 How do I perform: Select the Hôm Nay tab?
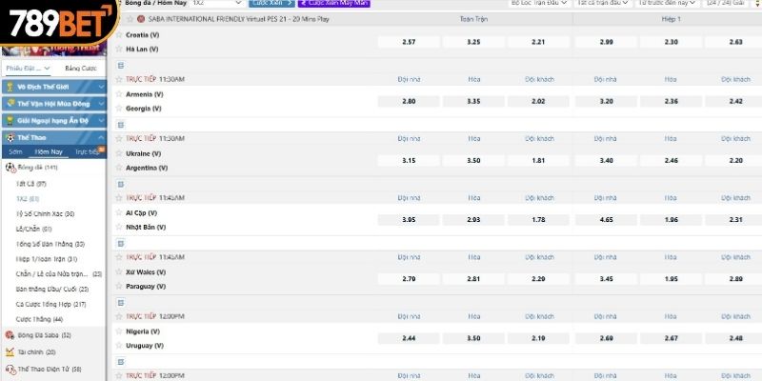click(x=48, y=151)
